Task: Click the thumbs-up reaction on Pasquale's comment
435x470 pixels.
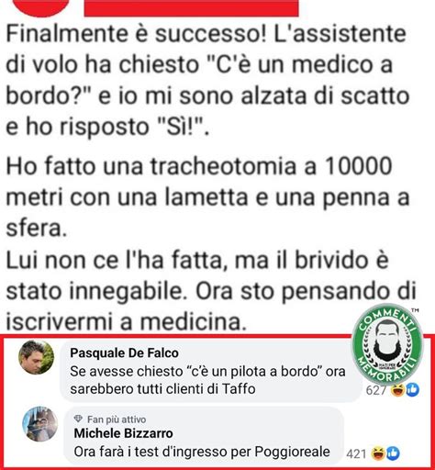Action: [x=412, y=389]
